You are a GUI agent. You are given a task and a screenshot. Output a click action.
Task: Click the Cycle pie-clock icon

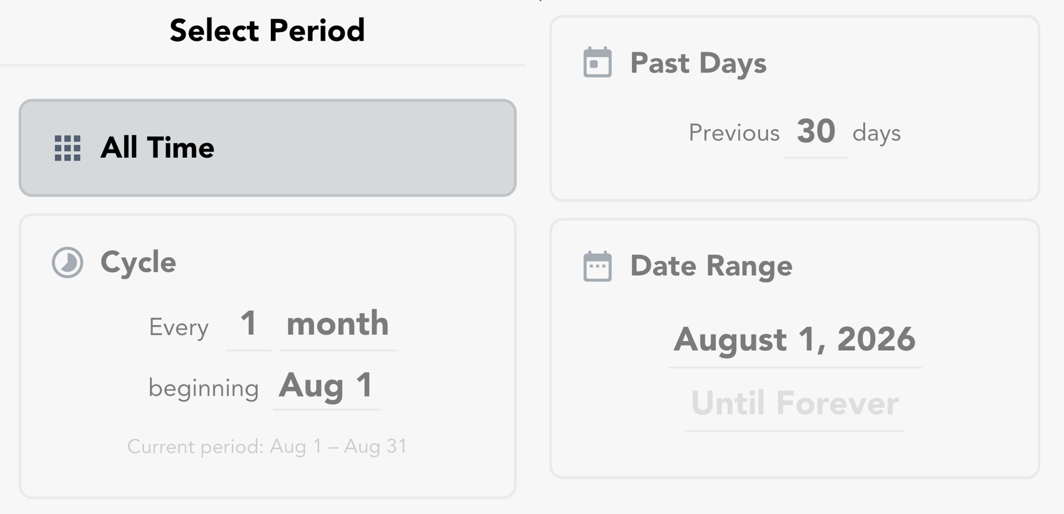tap(67, 262)
